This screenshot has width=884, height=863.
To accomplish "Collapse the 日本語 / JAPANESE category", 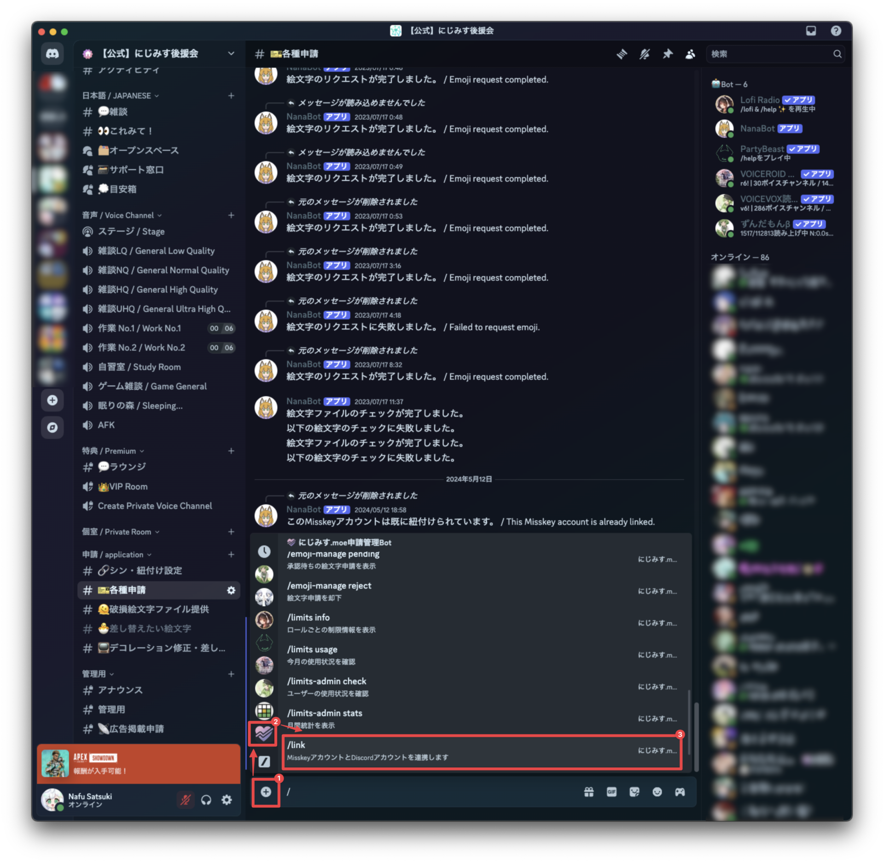I will pyautogui.click(x=121, y=96).
